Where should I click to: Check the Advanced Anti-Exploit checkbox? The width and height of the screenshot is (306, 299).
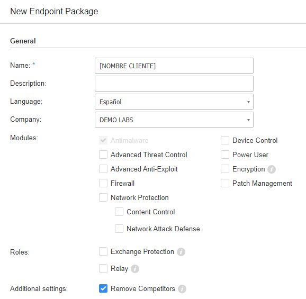click(x=103, y=169)
